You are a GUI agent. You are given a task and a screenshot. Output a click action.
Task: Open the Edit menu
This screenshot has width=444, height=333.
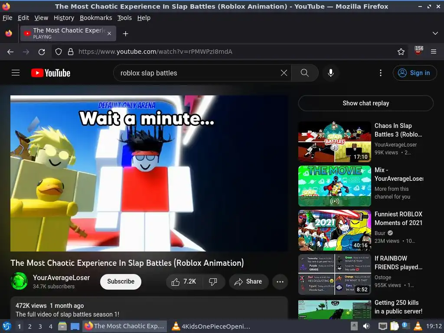[23, 18]
